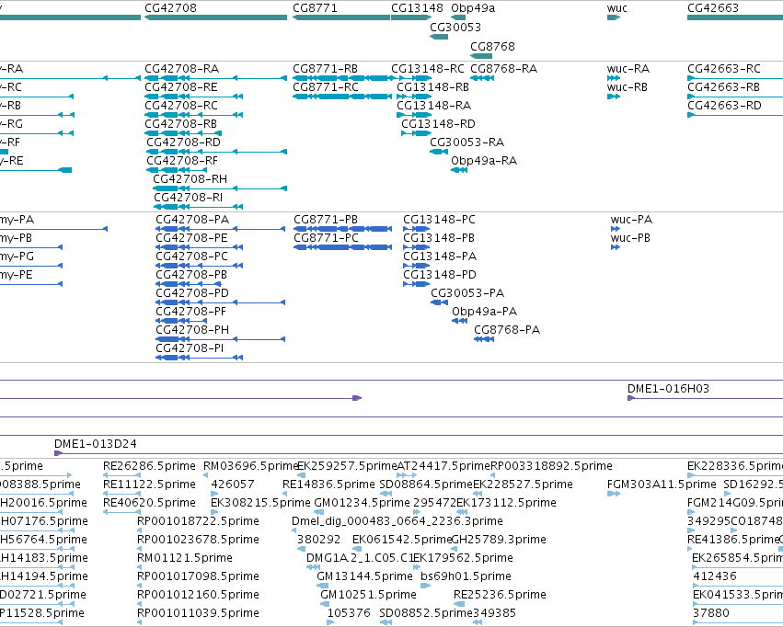The width and height of the screenshot is (783, 627).
Task: Click clone DME1-013D24
Action: [x=96, y=444]
